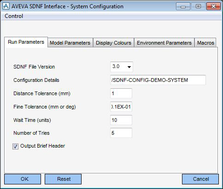Switch to the Run Parameters tab
This screenshot has width=223, height=189.
click(26, 42)
